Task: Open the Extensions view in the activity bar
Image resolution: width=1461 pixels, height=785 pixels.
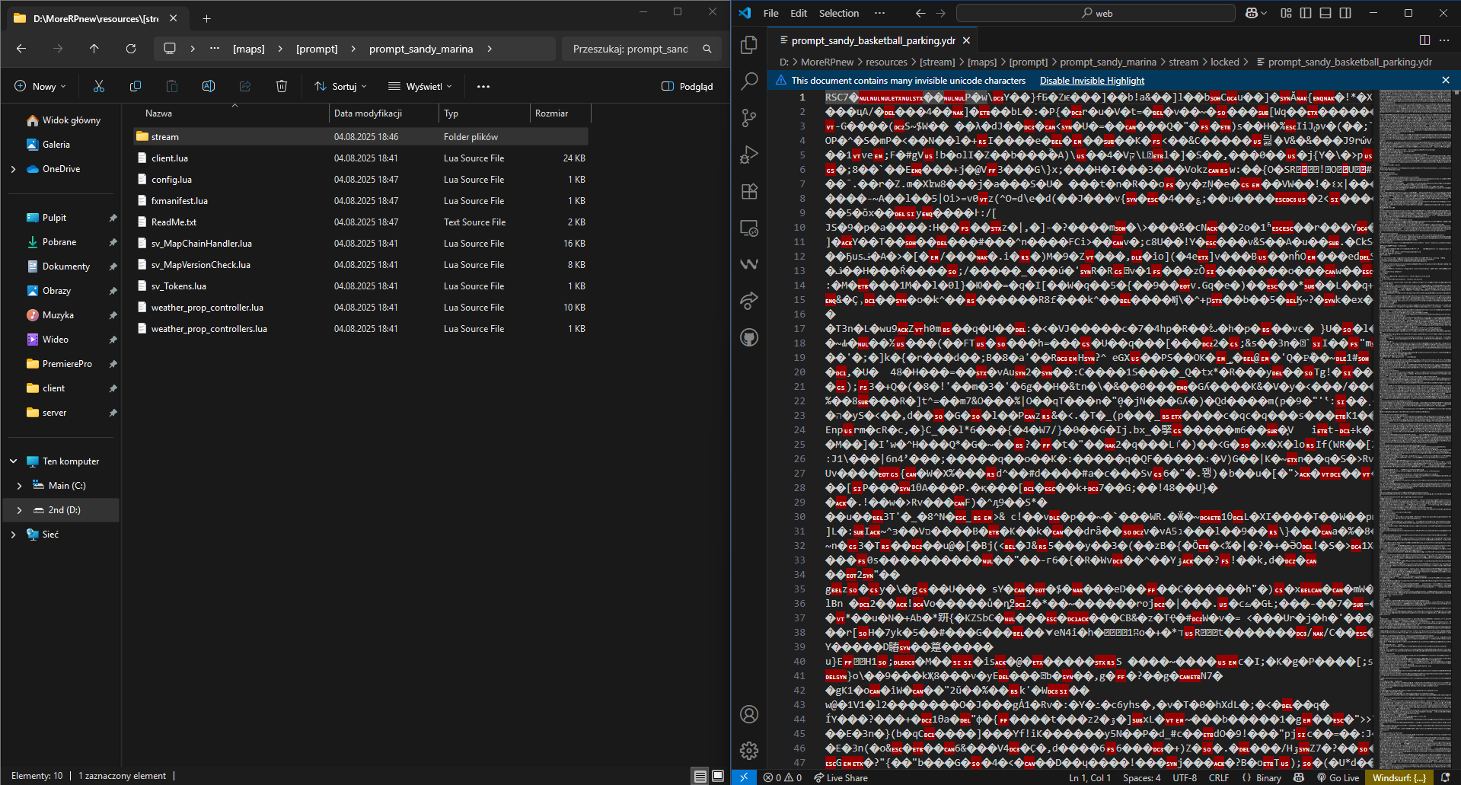Action: (x=749, y=191)
